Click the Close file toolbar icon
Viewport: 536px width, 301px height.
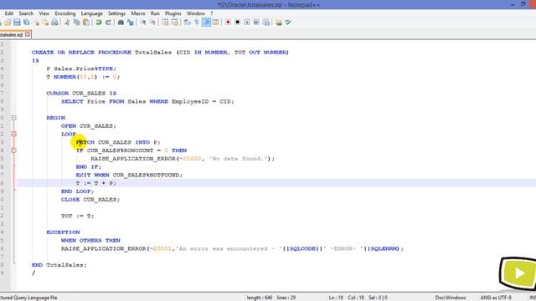(x=36, y=23)
